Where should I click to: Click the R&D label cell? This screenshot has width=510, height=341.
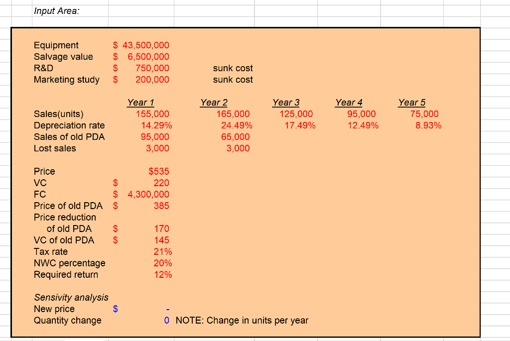(x=44, y=68)
